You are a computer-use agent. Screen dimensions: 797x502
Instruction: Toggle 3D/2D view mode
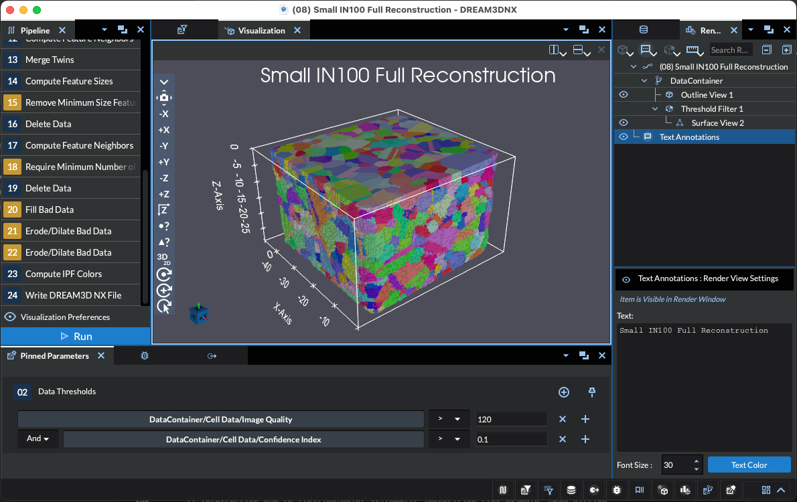tap(163, 258)
